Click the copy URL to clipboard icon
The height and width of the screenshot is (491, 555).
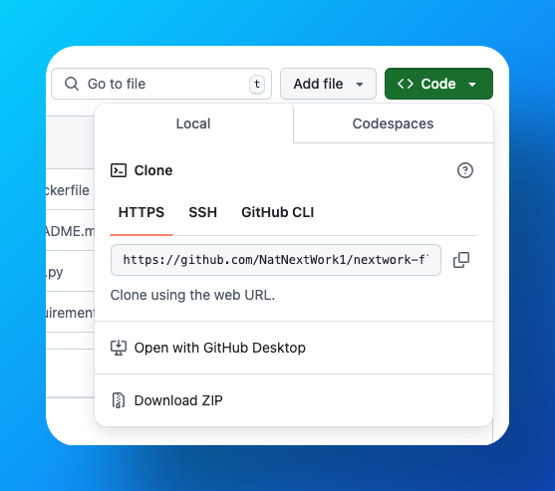coord(461,260)
